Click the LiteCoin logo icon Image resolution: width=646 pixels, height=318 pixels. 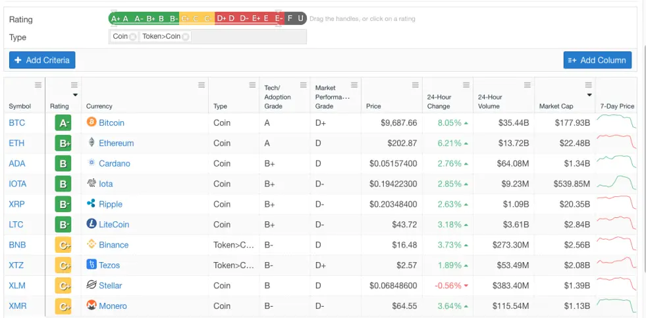pyautogui.click(x=92, y=224)
